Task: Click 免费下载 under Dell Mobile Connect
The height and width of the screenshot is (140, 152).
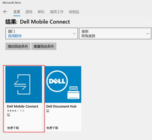Action: click(x=13, y=128)
